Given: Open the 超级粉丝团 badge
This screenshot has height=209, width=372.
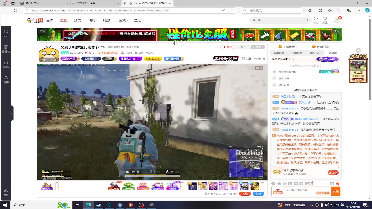Looking at the screenshot, I should 70,59.
